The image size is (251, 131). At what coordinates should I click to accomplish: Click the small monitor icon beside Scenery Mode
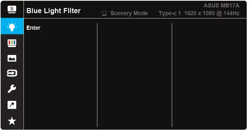click(104, 13)
